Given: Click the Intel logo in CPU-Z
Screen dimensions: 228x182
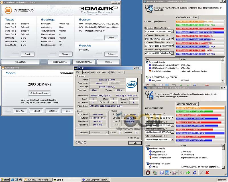Looking at the screenshot, I should coord(132,85).
